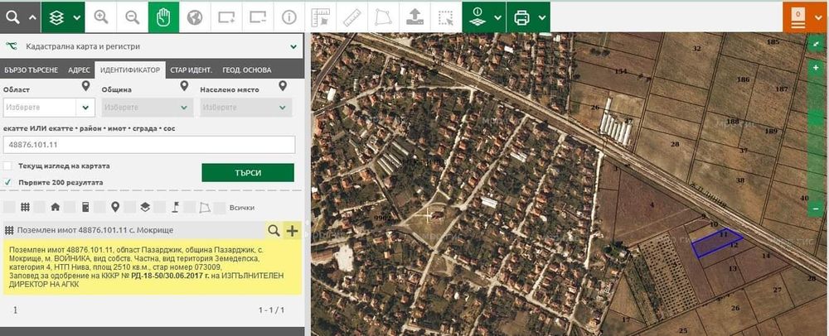Enable 'Текущ изглед на картата' checkbox
The width and height of the screenshot is (829, 336).
tap(7, 166)
